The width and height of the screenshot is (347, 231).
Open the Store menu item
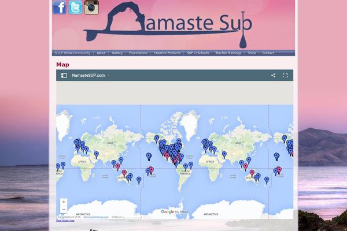click(x=252, y=53)
